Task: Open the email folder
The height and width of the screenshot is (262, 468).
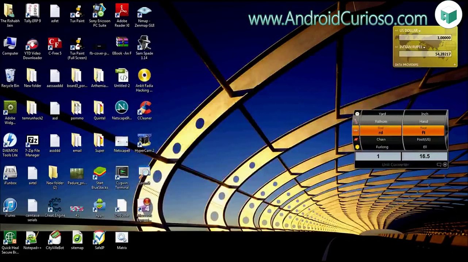Action: [77, 143]
